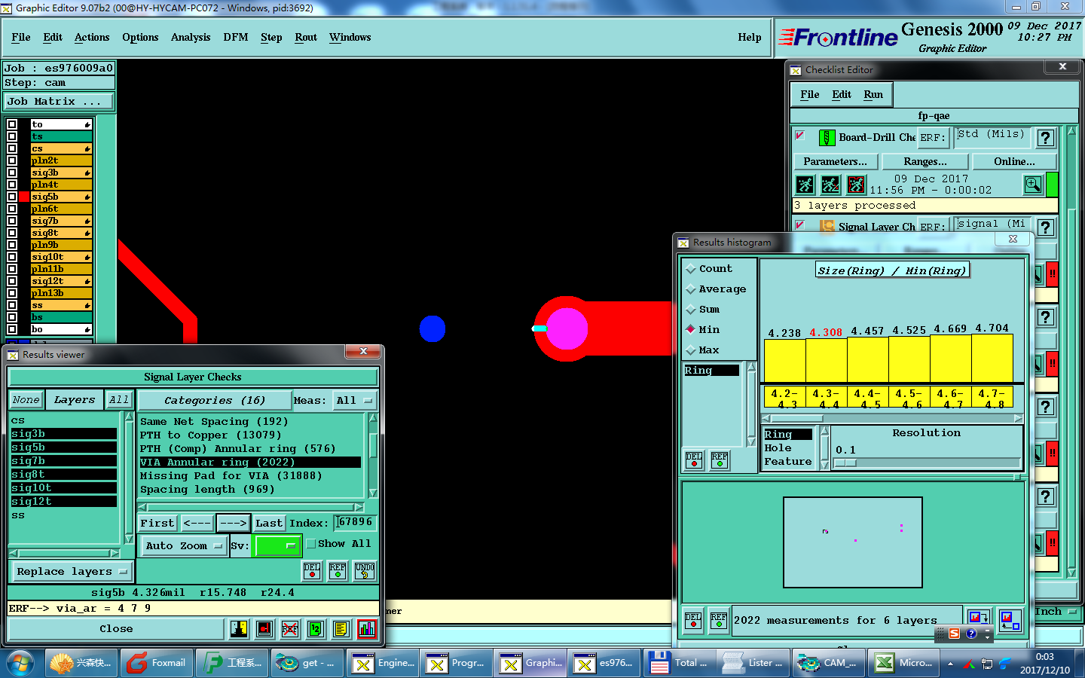Open the Windows Start menu
This screenshot has width=1085, height=678.
[x=20, y=663]
